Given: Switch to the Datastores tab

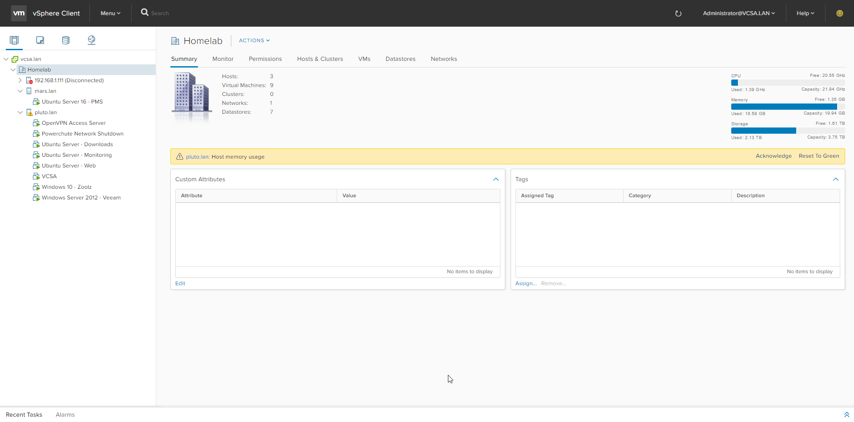Looking at the screenshot, I should coord(400,59).
